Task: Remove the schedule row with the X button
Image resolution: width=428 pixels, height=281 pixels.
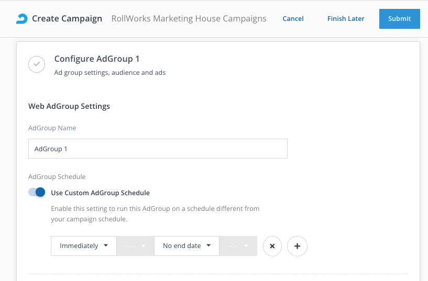Action: [x=272, y=246]
